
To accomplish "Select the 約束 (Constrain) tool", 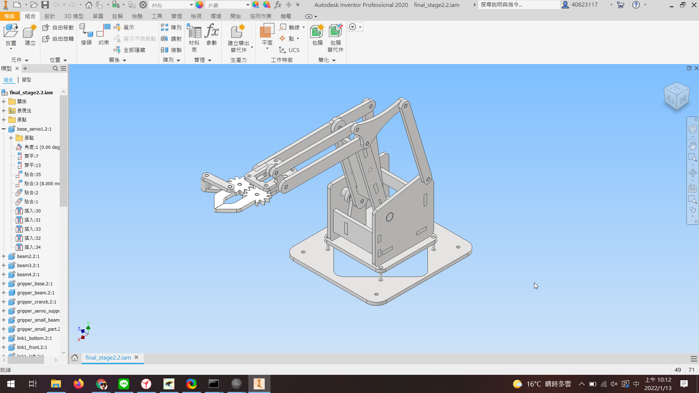I will coord(104,35).
